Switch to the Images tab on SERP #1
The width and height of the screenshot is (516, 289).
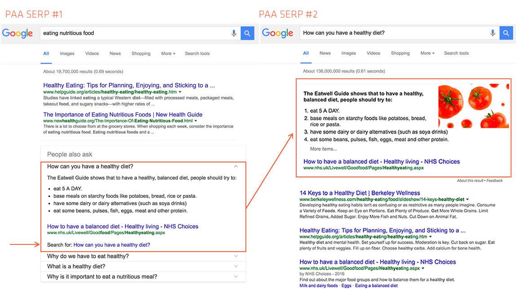pyautogui.click(x=67, y=53)
